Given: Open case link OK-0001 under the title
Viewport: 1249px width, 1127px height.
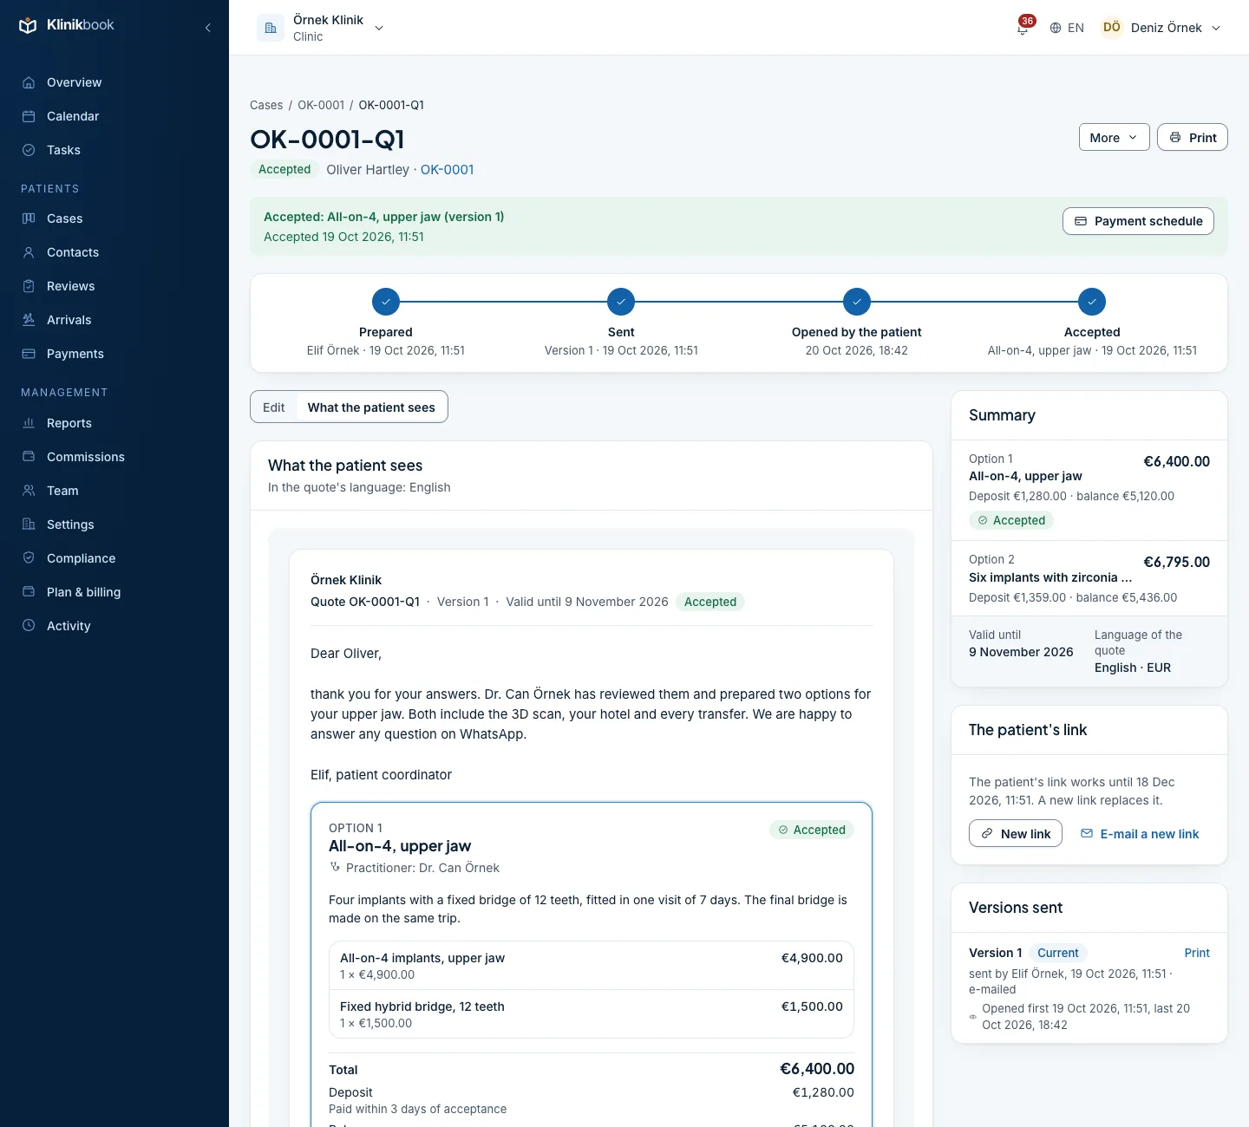Looking at the screenshot, I should (x=448, y=170).
